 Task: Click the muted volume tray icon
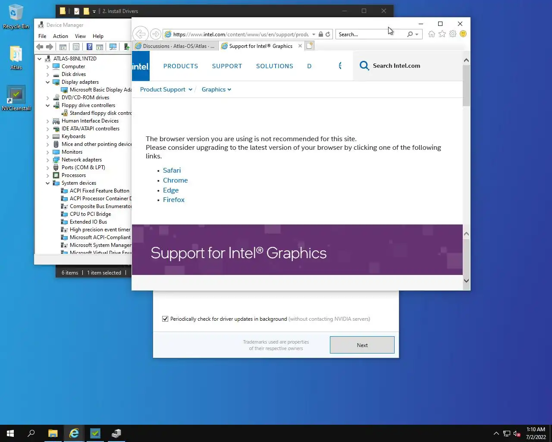click(x=517, y=433)
